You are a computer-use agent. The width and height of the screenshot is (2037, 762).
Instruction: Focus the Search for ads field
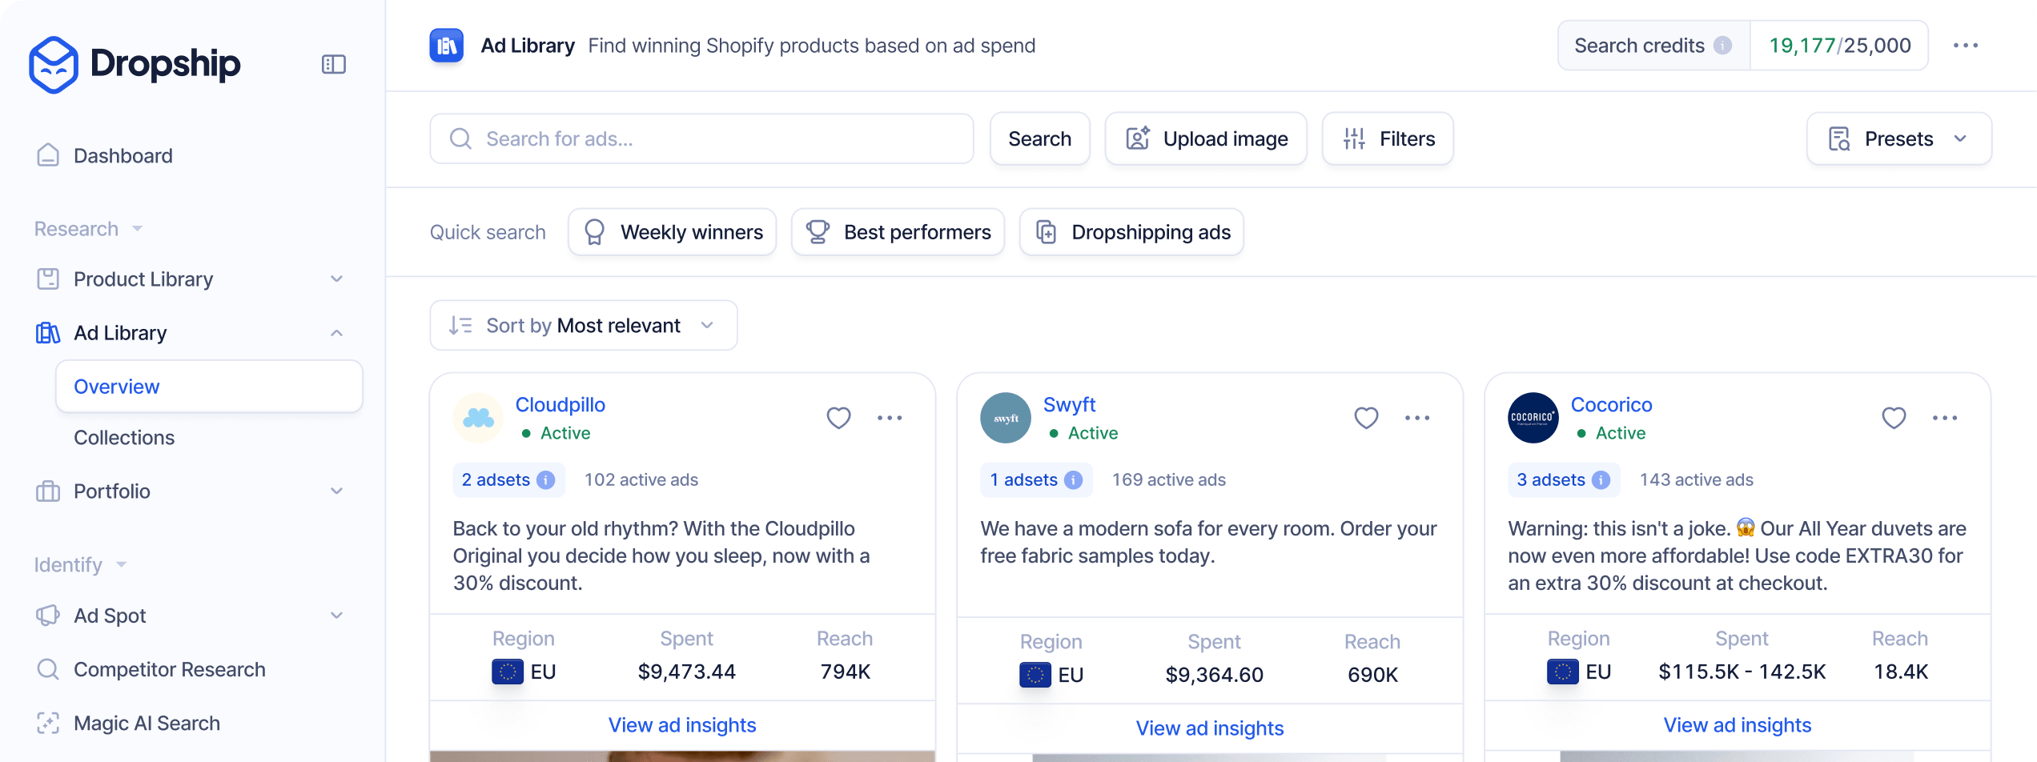tap(701, 138)
